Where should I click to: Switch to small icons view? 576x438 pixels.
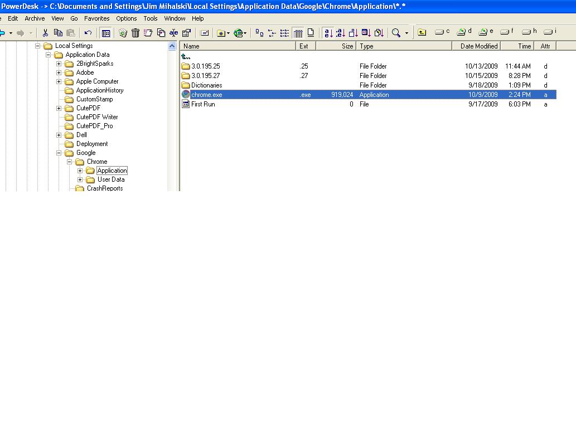tap(272, 33)
